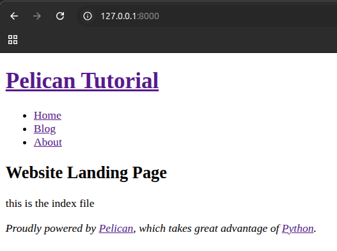
Task: Click the text 'this is the index file'
Action: click(x=50, y=203)
